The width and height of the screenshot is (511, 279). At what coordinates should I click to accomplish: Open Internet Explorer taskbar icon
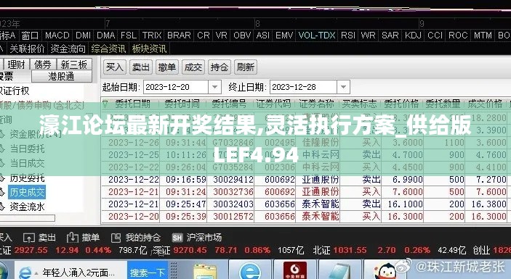(x=250, y=271)
